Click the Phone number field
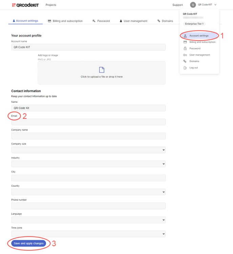This screenshot has width=233, height=254. 88,206
